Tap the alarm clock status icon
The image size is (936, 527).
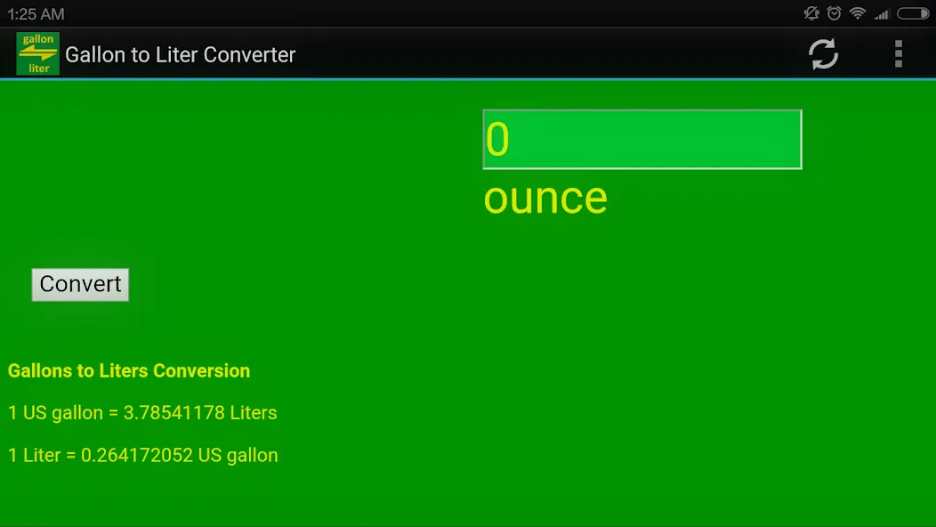(834, 13)
